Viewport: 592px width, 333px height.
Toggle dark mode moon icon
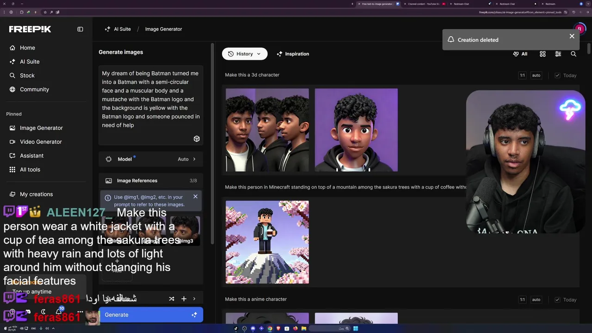pos(43,312)
